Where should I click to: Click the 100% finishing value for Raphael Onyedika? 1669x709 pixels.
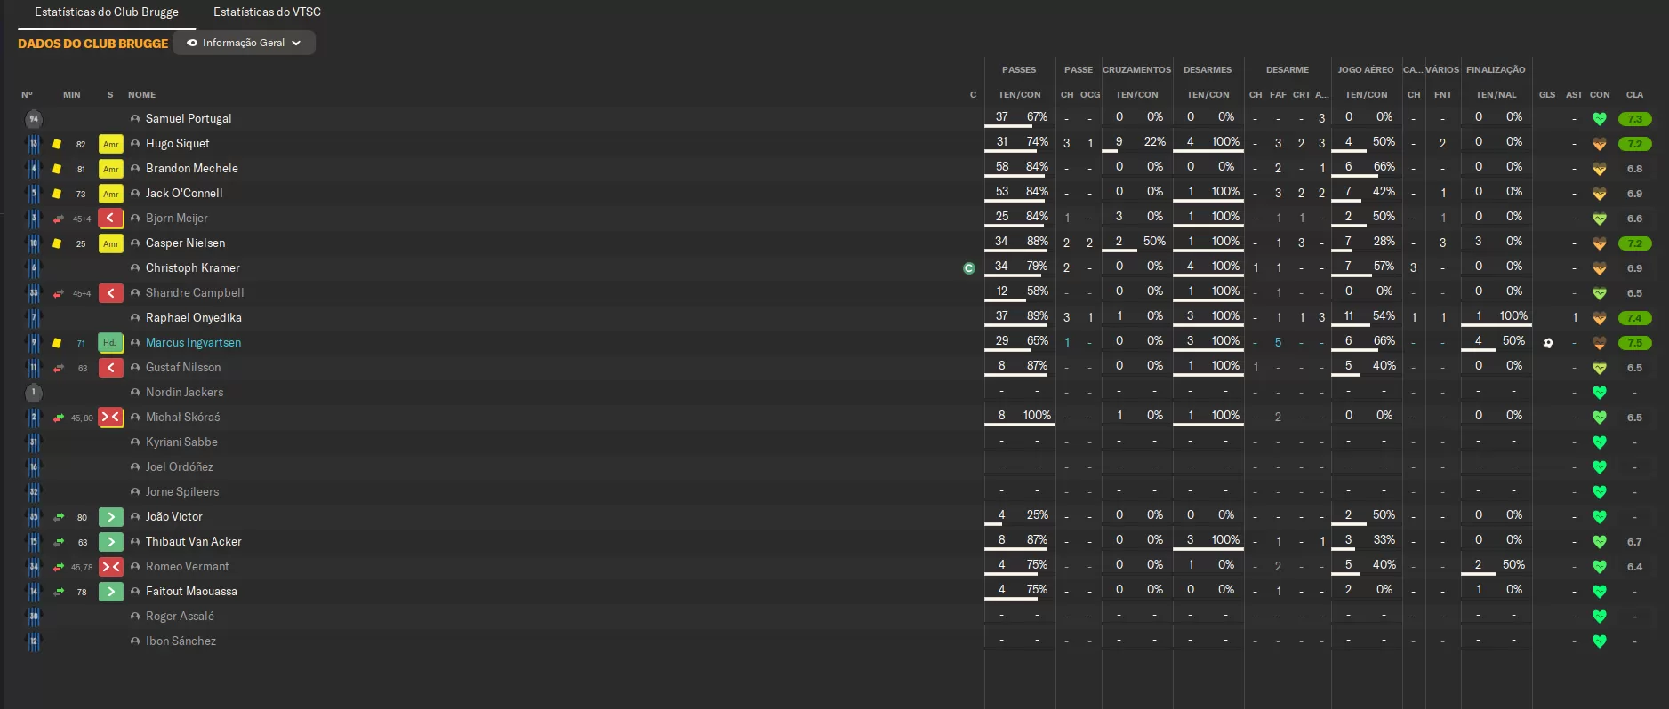tap(1513, 315)
